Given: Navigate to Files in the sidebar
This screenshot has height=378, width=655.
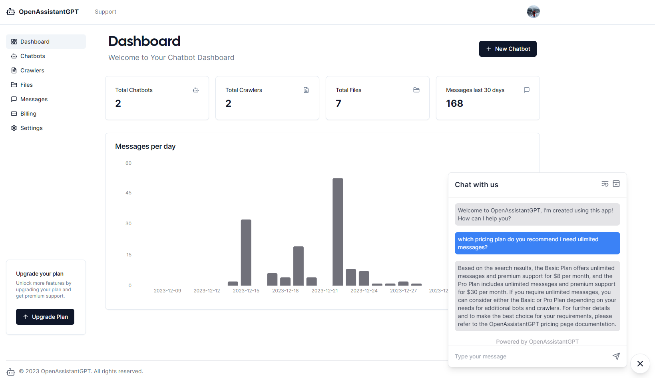Looking at the screenshot, I should 46,85.
